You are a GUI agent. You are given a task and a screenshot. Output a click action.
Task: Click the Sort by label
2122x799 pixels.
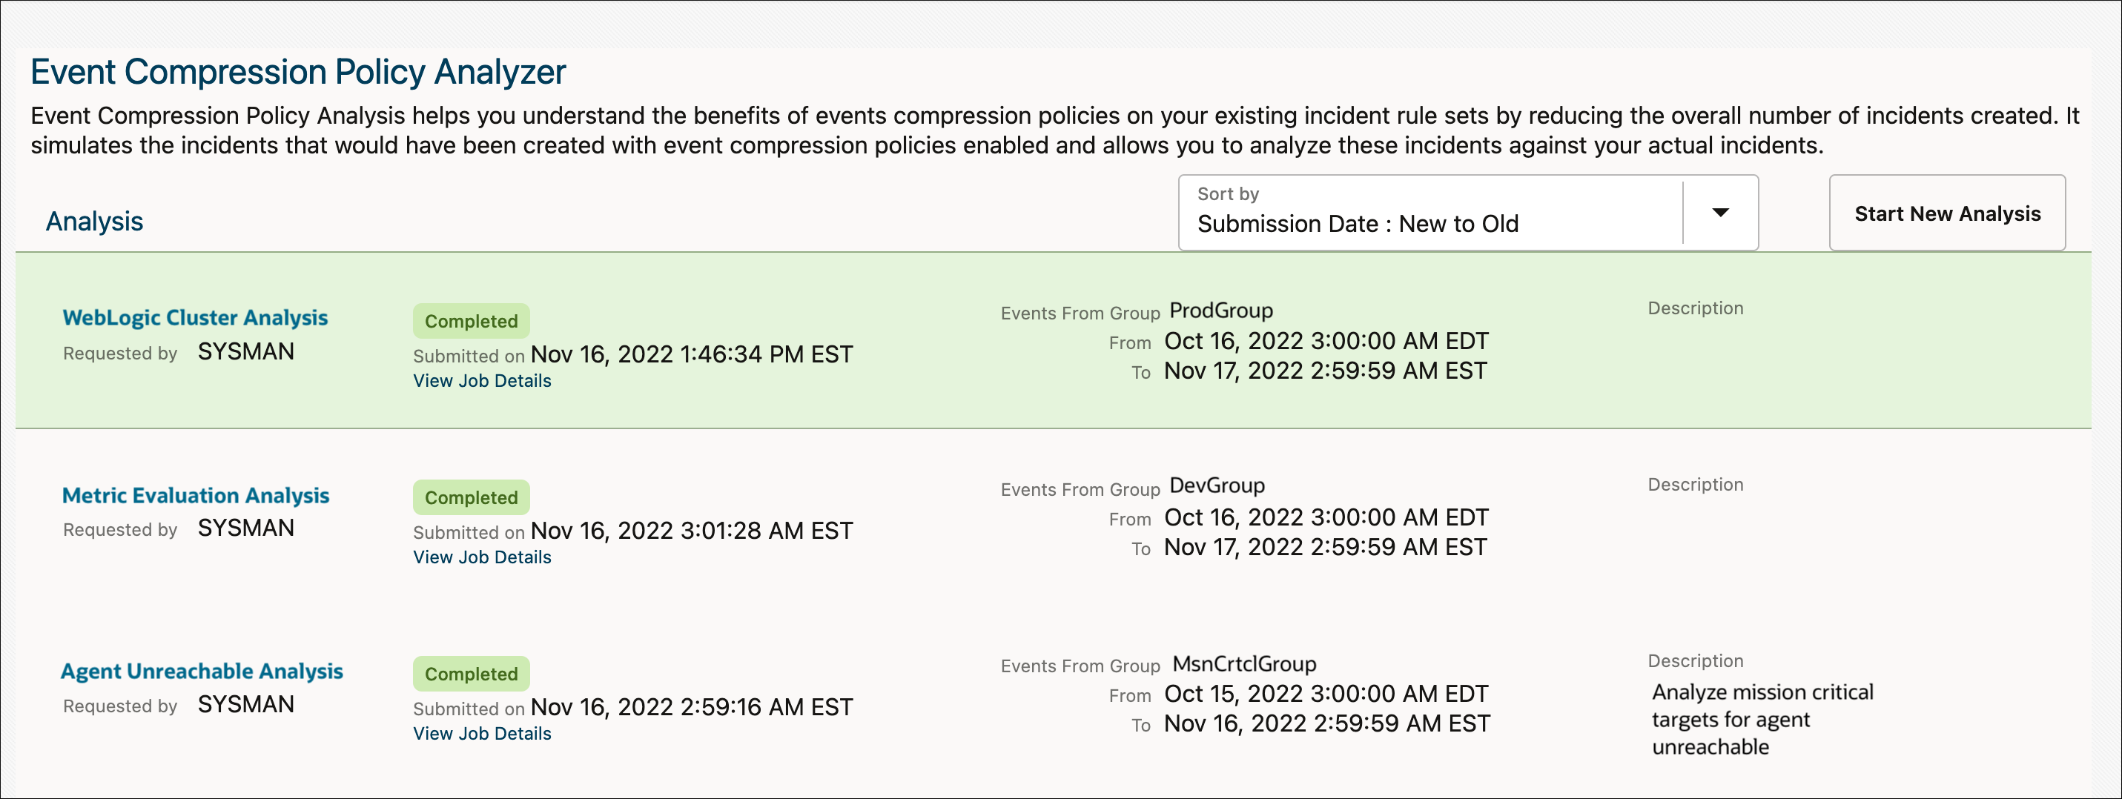1227,193
